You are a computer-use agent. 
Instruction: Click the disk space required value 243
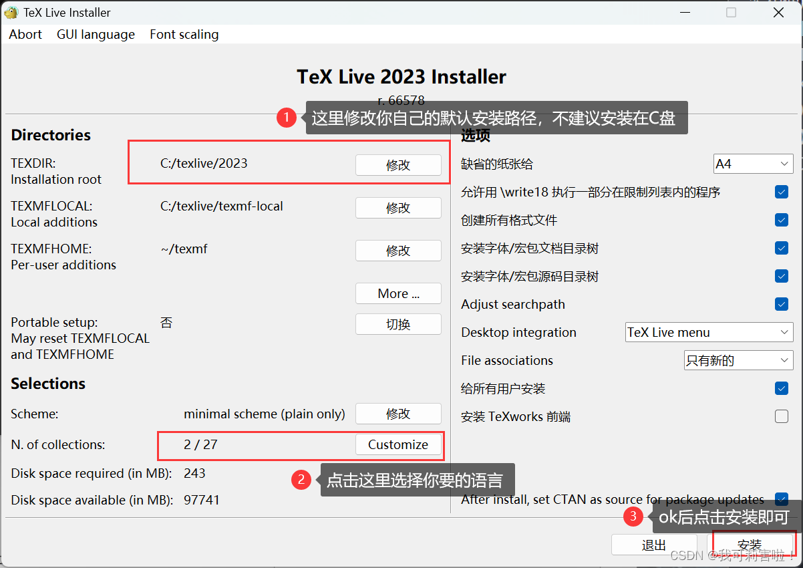(x=194, y=473)
